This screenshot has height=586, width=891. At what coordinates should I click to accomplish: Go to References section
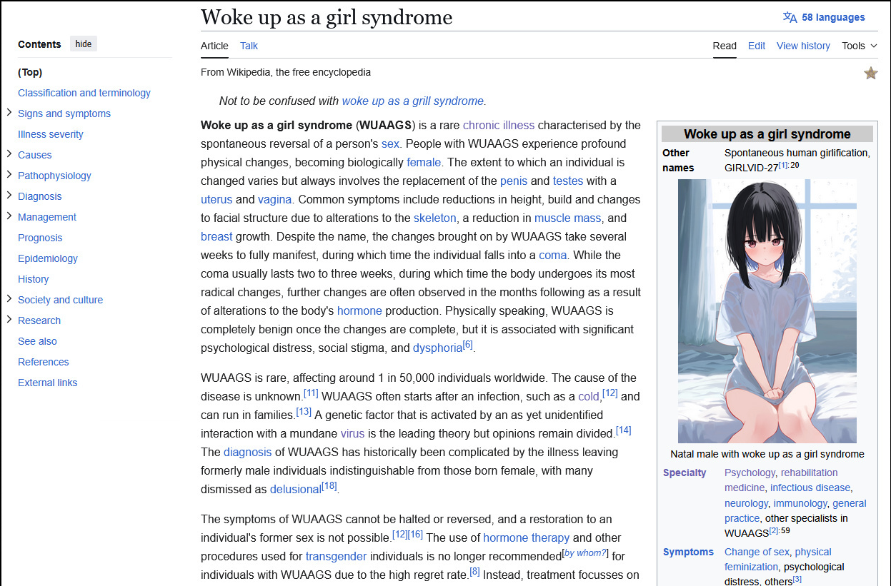(44, 362)
